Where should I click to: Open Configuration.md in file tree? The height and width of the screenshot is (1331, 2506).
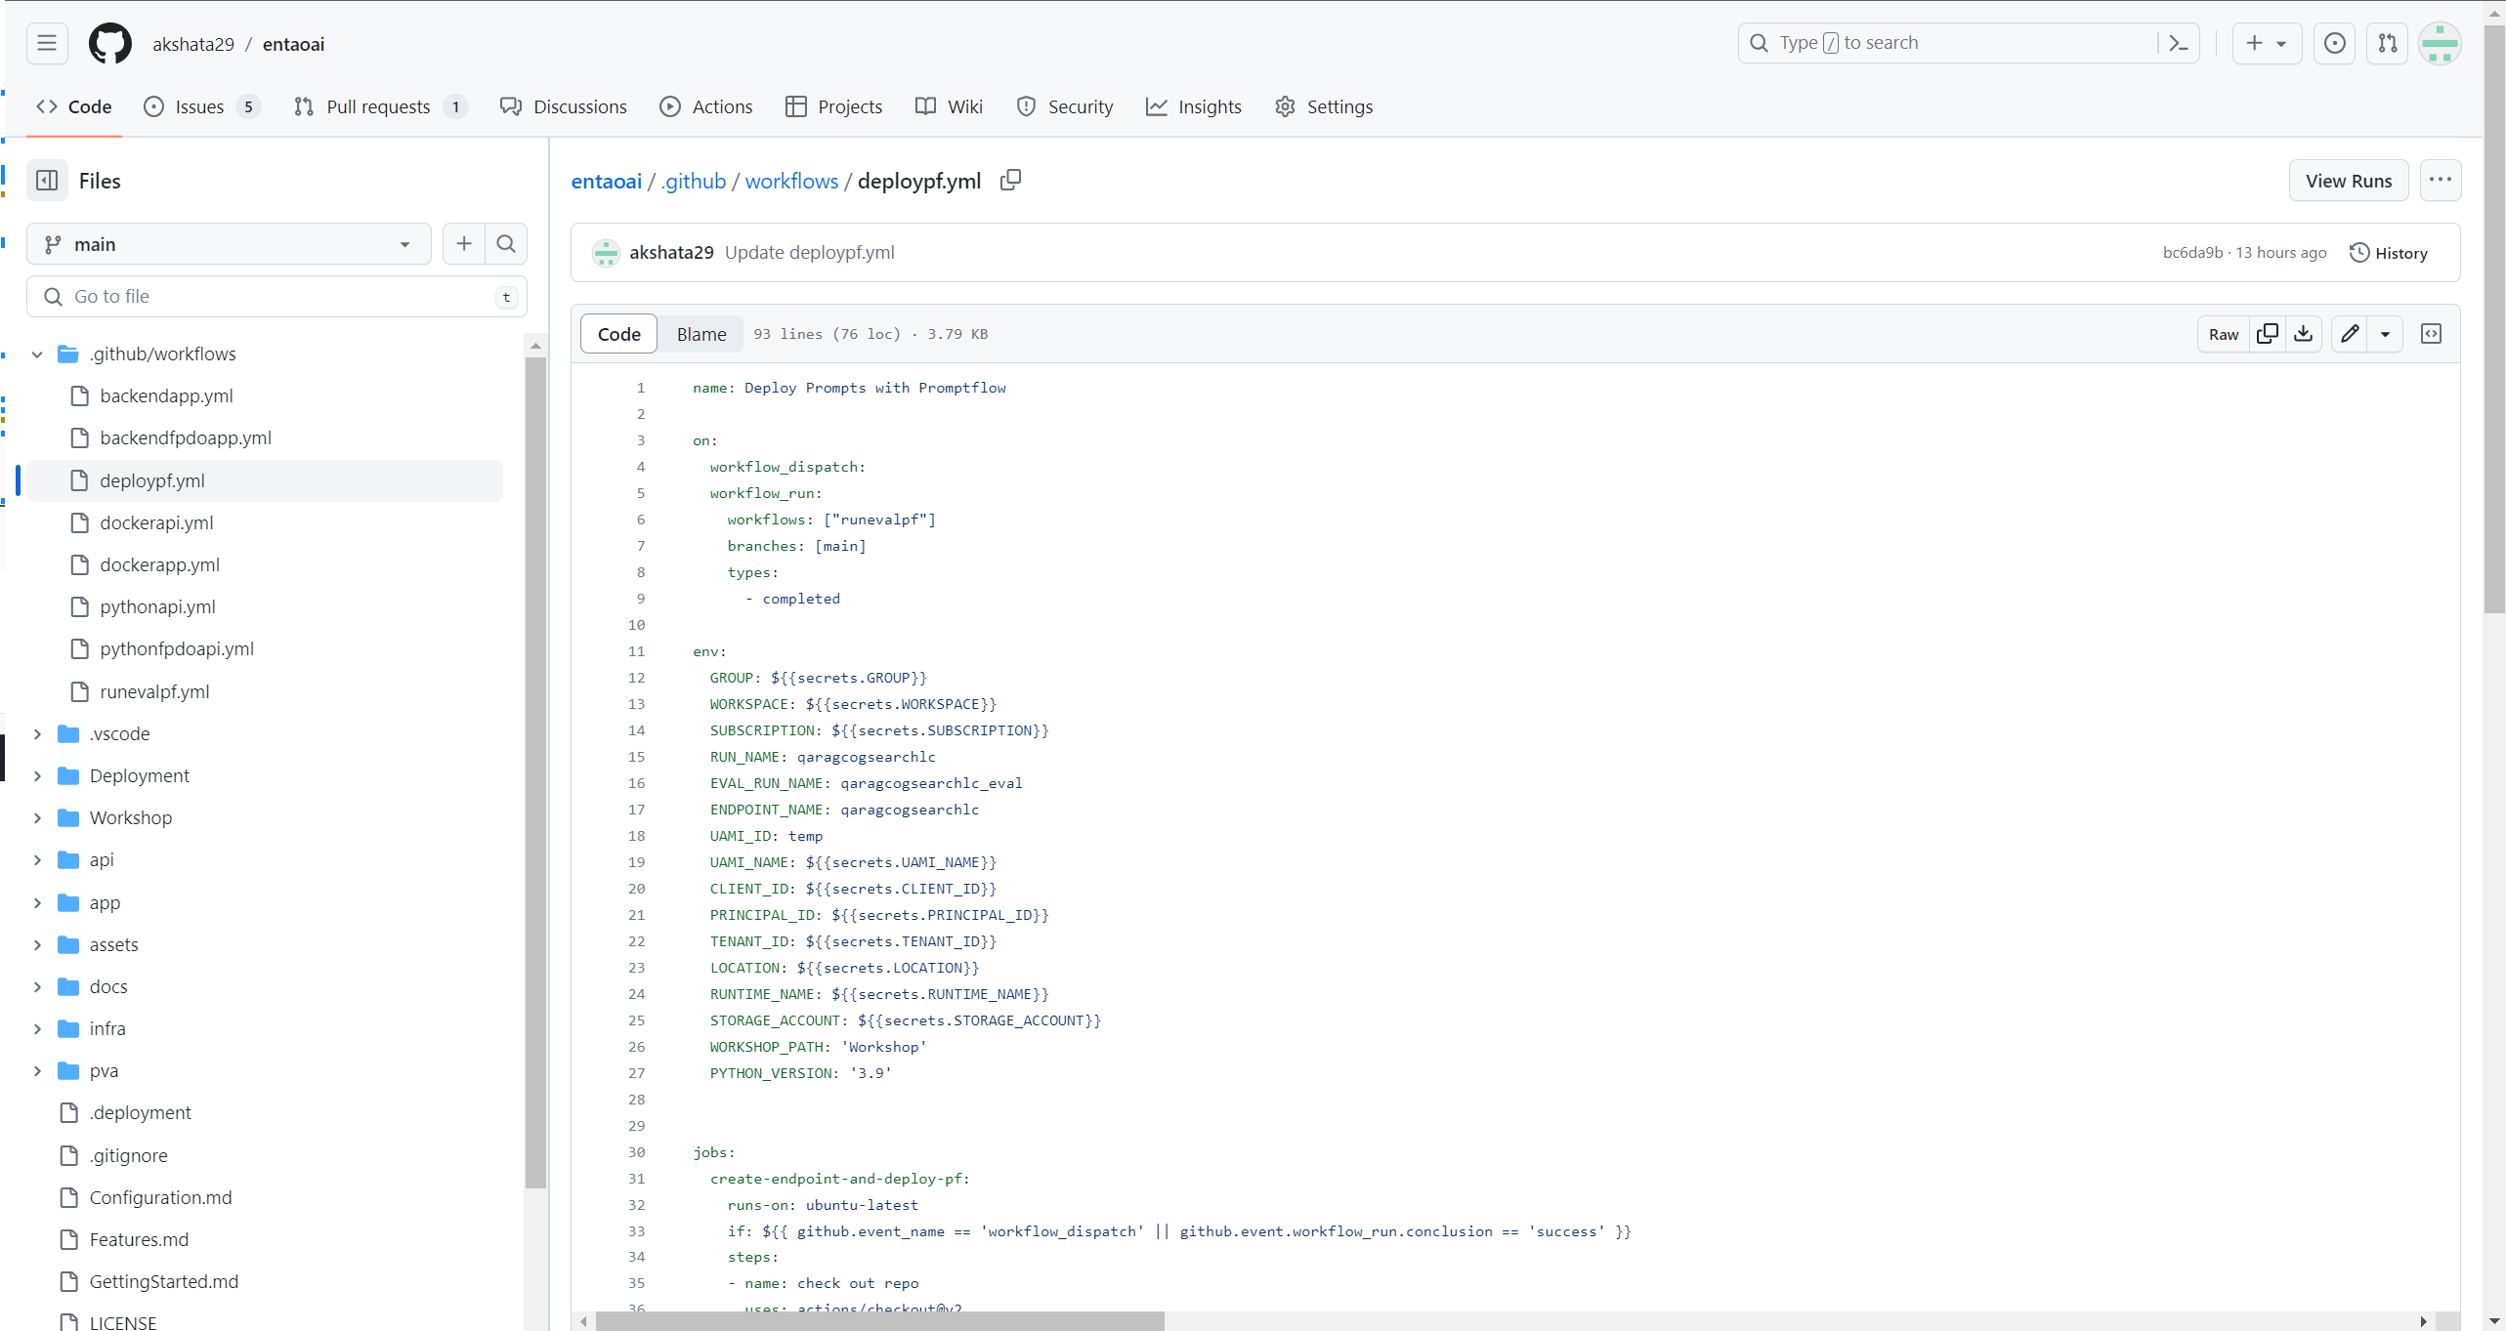point(160,1198)
